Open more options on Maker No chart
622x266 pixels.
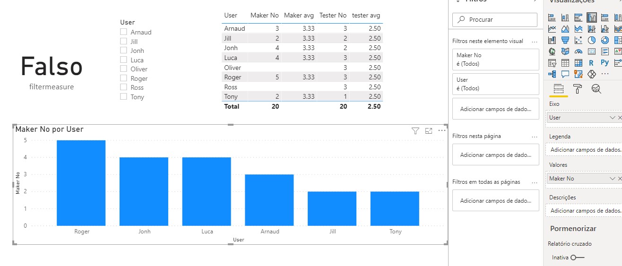click(442, 131)
